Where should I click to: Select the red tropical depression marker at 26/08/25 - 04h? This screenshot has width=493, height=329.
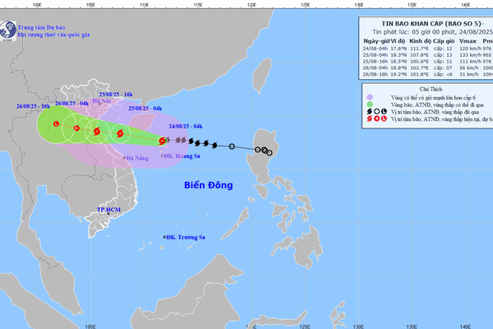(76, 127)
